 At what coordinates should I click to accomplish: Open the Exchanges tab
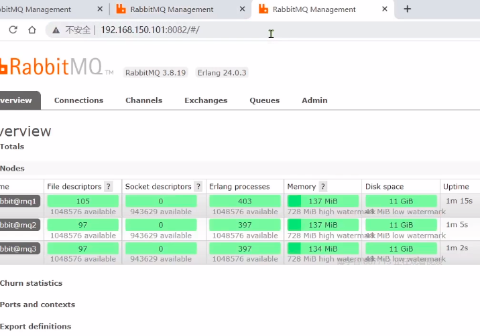click(x=206, y=100)
